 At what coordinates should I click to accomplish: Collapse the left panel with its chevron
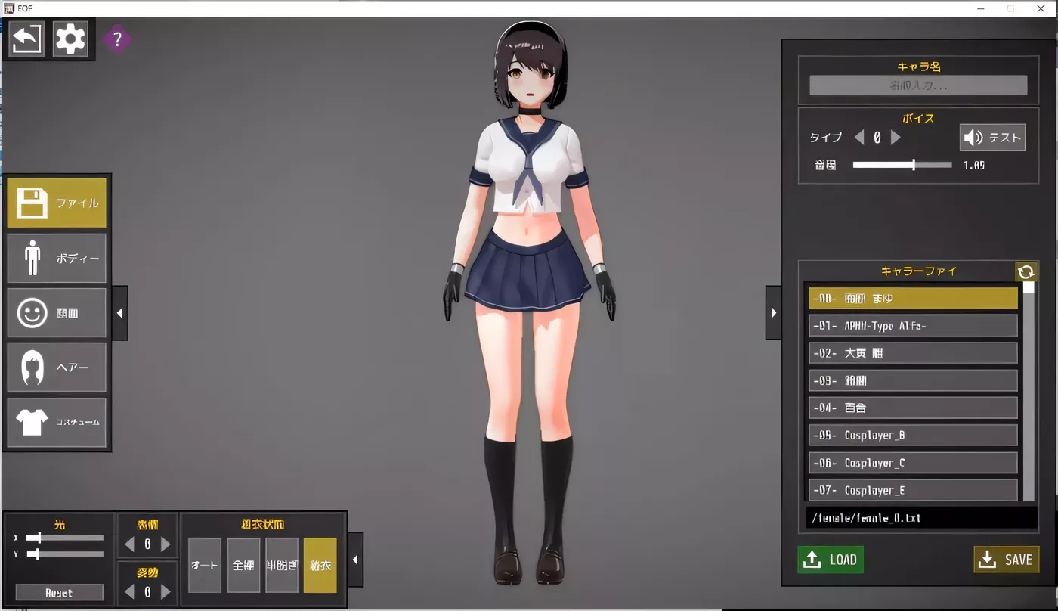(119, 312)
